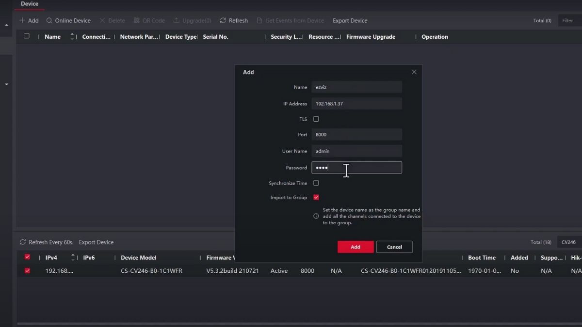Enable Synchronize Time checkbox

click(x=316, y=183)
